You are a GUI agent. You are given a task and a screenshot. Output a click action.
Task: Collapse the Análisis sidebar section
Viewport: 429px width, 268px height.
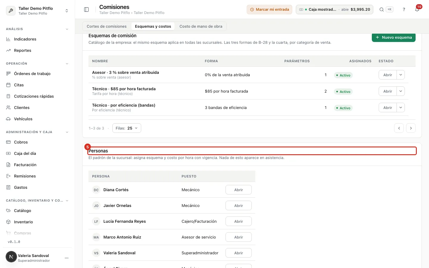[x=67, y=29]
